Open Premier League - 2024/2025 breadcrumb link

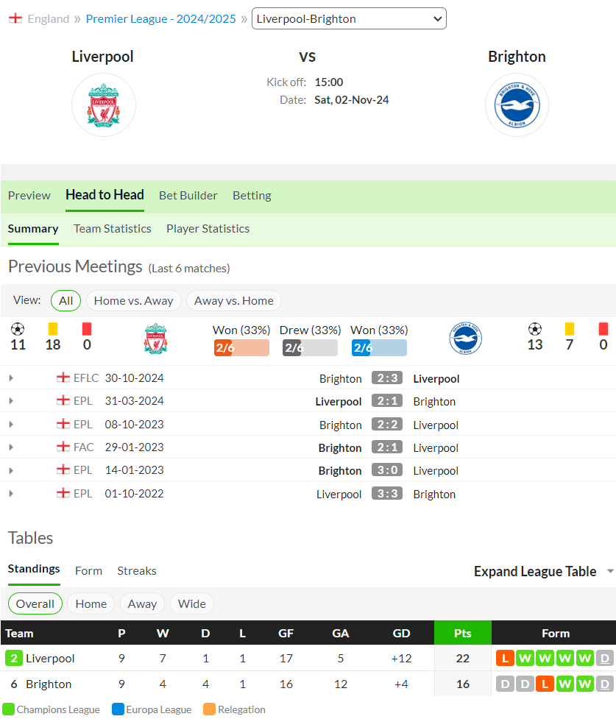[160, 19]
